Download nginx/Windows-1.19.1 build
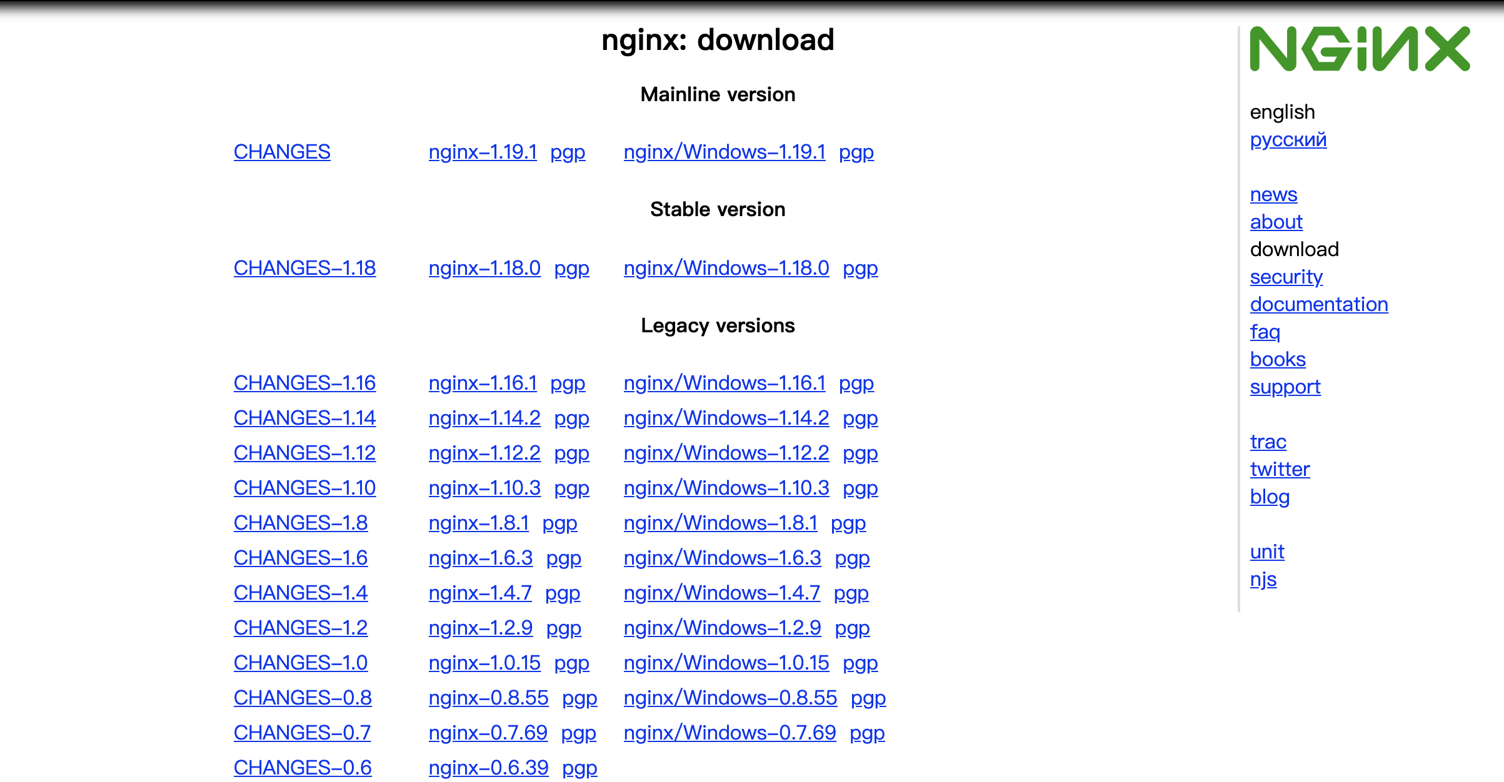The image size is (1504, 782). pos(724,152)
